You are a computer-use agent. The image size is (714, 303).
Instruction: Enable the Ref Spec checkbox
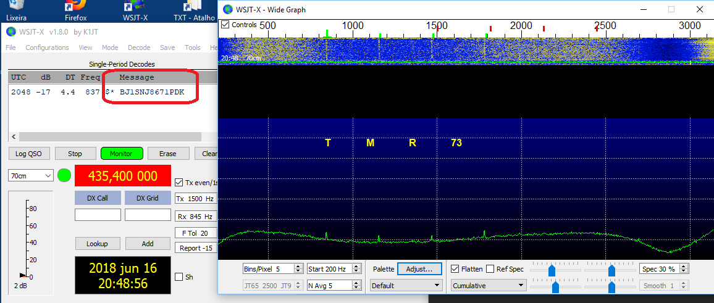[490, 269]
